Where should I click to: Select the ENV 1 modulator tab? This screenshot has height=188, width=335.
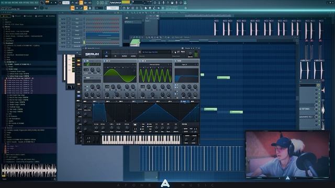pos(94,101)
